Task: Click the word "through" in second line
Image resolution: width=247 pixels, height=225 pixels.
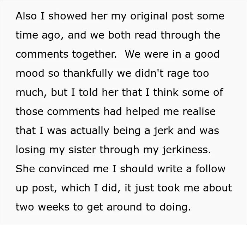Action: (x=180, y=36)
